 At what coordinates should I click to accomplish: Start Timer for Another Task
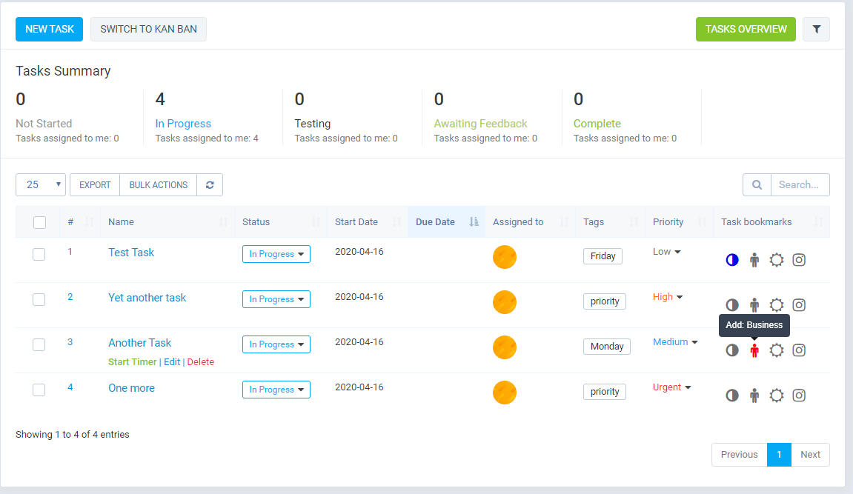coord(133,362)
